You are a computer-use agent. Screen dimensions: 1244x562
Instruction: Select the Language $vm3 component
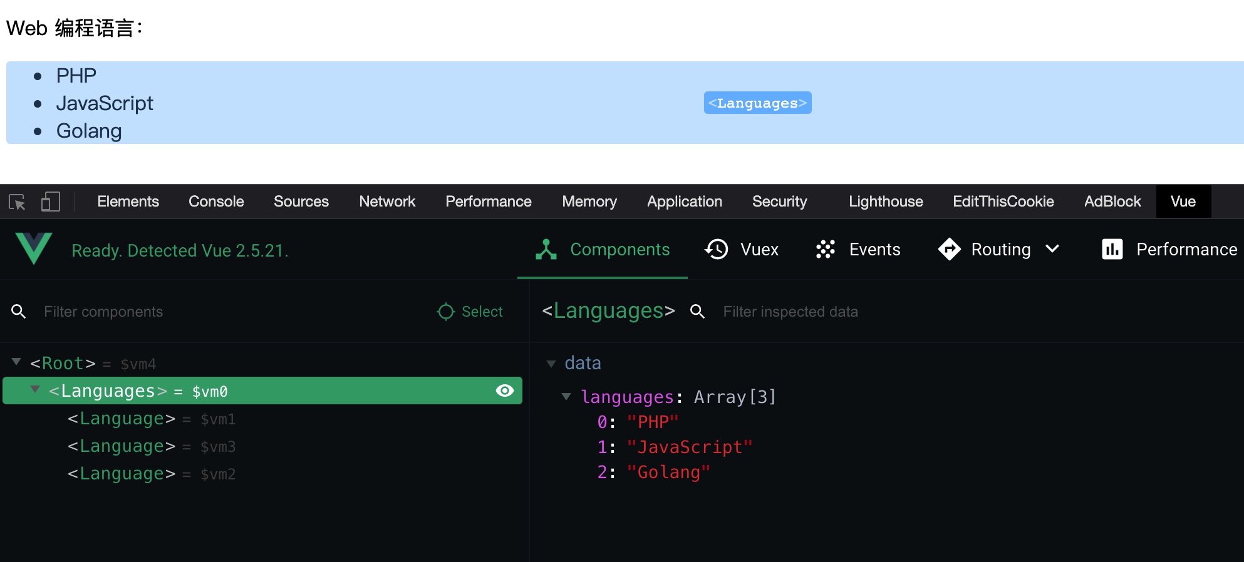[x=263, y=446]
